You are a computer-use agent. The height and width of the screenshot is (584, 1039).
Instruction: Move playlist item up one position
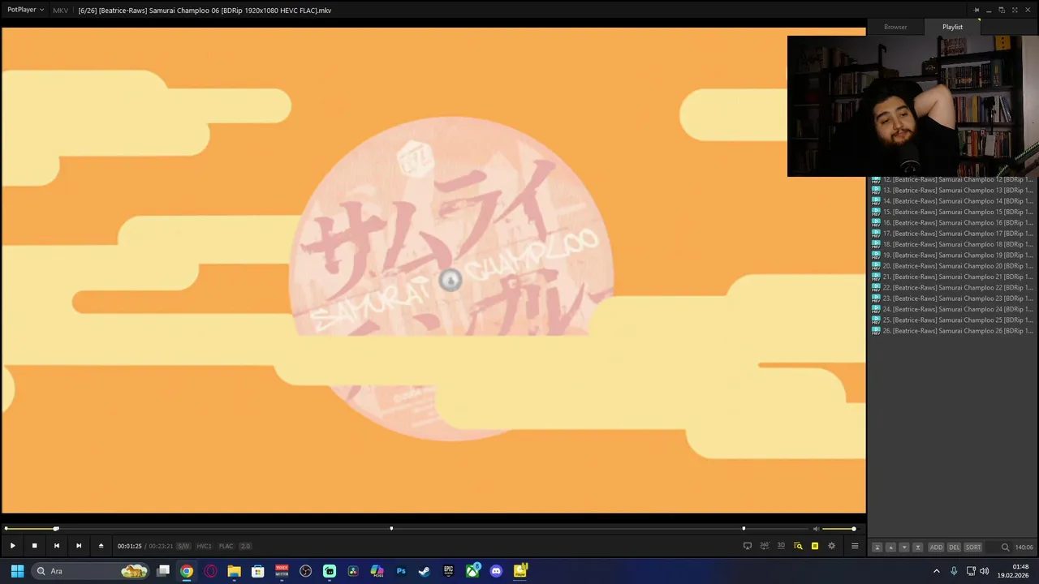(890, 547)
